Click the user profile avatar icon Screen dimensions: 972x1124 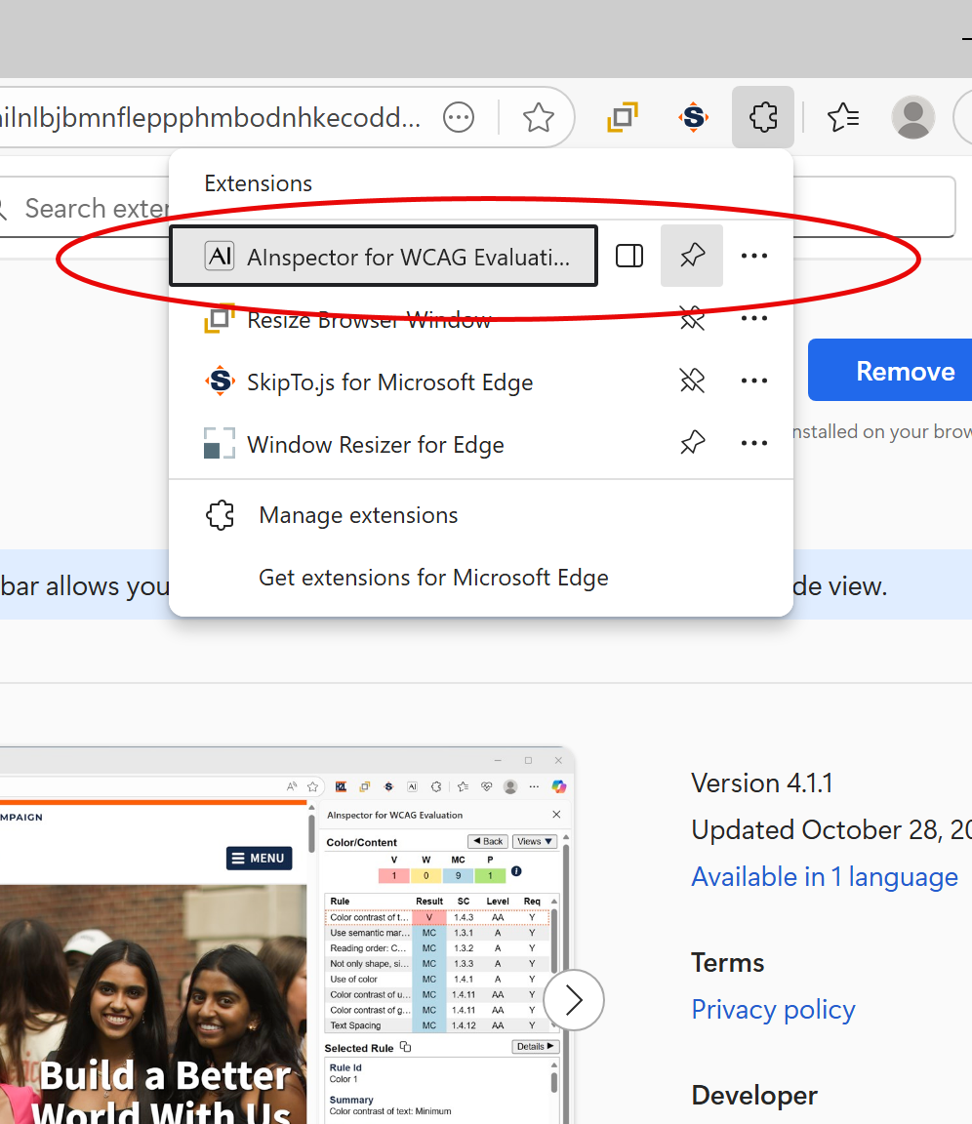point(912,118)
